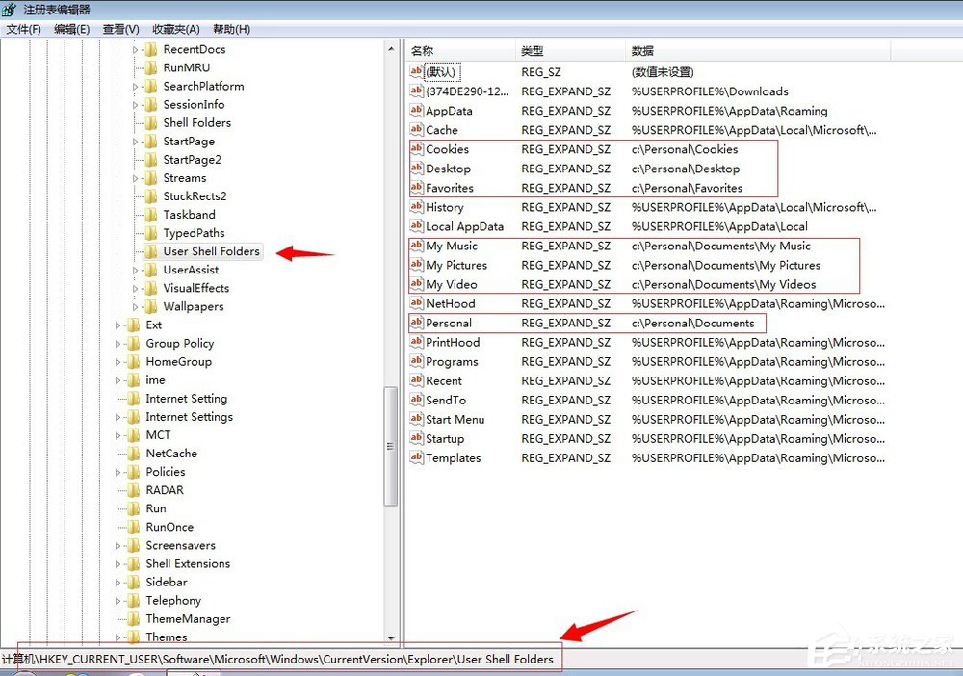Click the string icon next to Startup

(418, 438)
